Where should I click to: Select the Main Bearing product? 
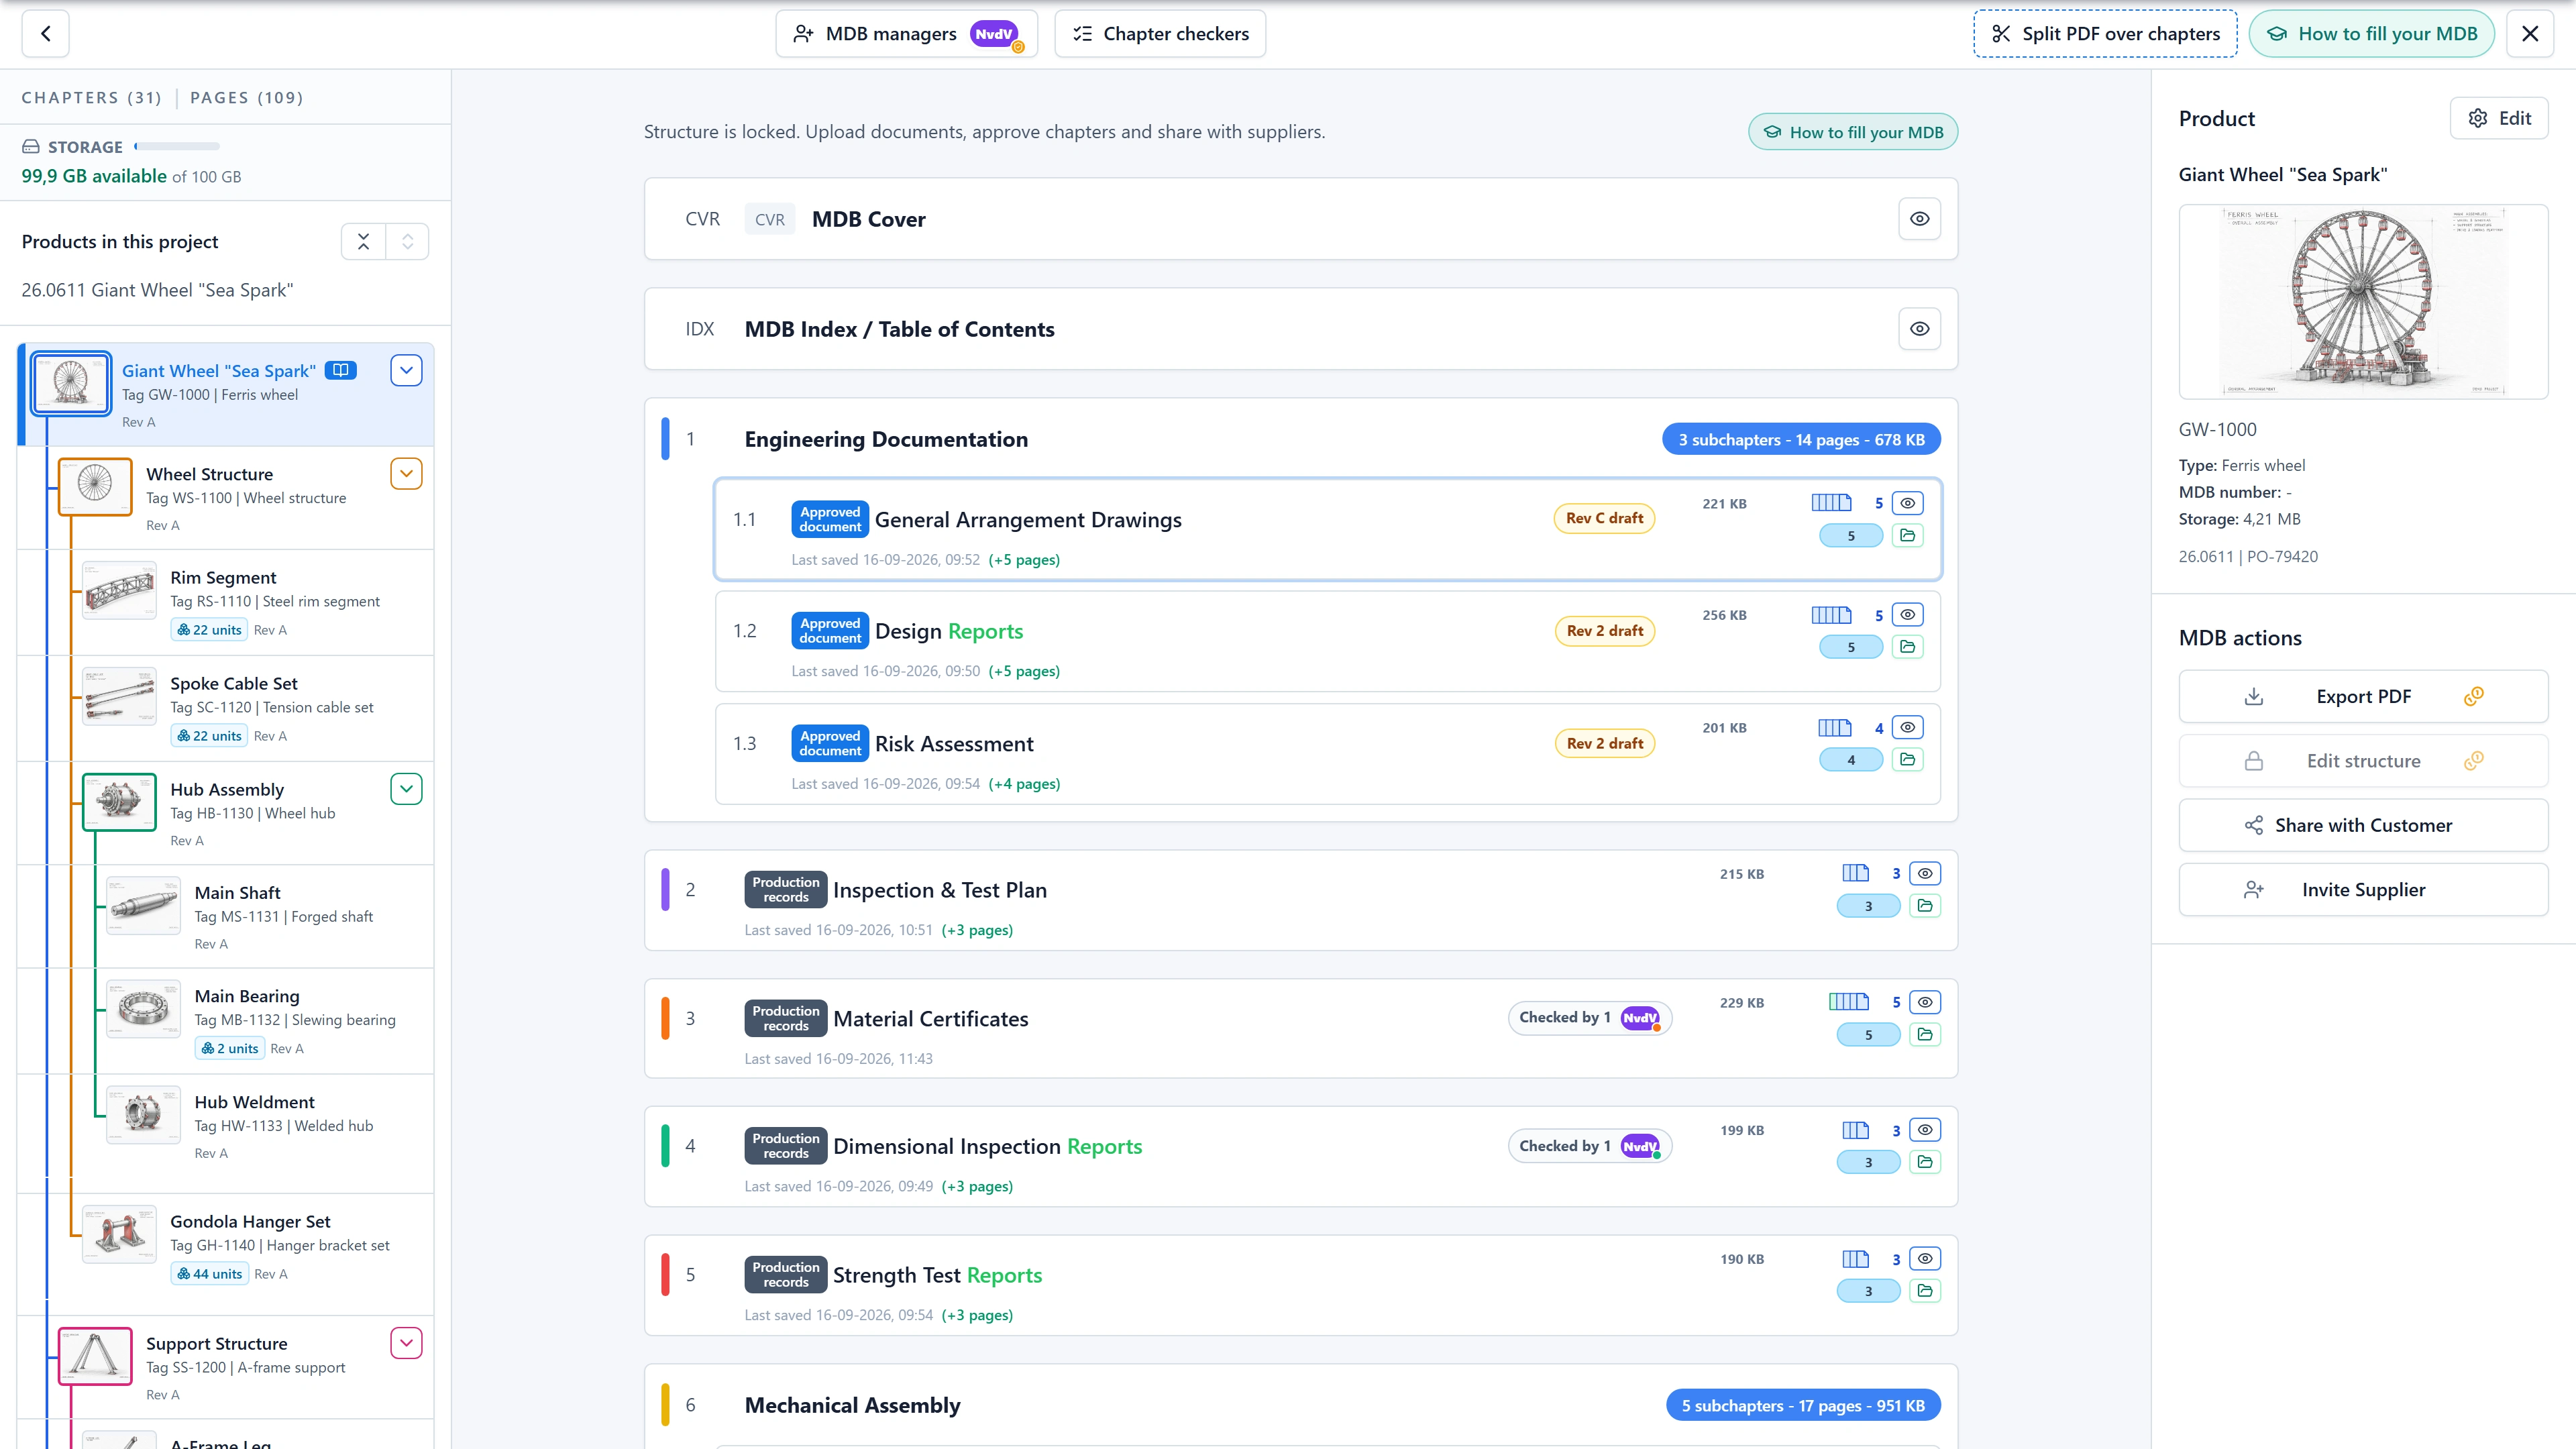(x=268, y=1021)
